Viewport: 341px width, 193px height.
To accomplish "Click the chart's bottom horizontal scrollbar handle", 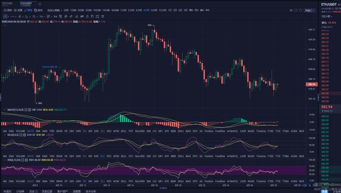I will 164,188.
